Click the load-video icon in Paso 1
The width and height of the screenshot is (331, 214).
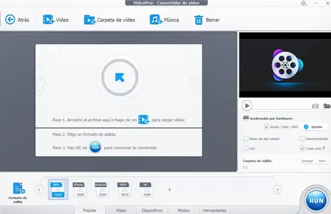click(144, 119)
